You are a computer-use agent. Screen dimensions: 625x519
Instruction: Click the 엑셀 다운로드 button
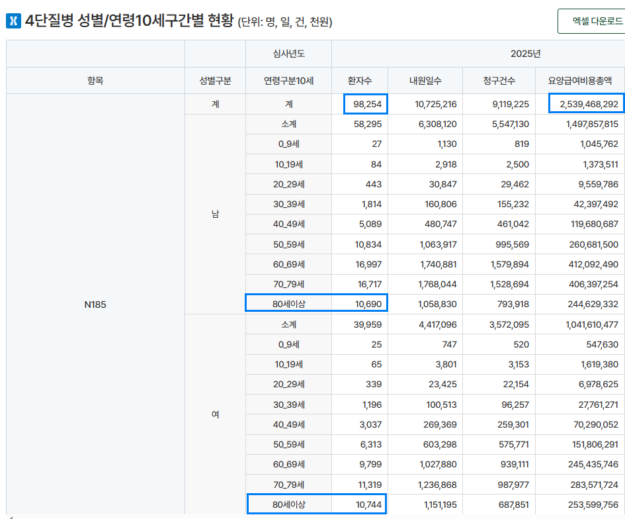pos(591,21)
